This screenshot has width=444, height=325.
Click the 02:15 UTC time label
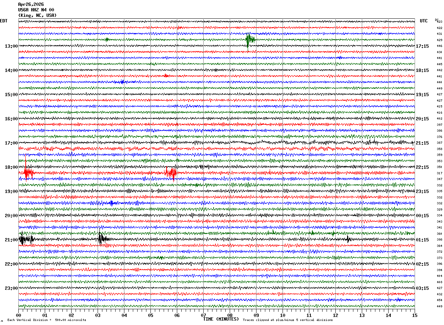pos(422,264)
